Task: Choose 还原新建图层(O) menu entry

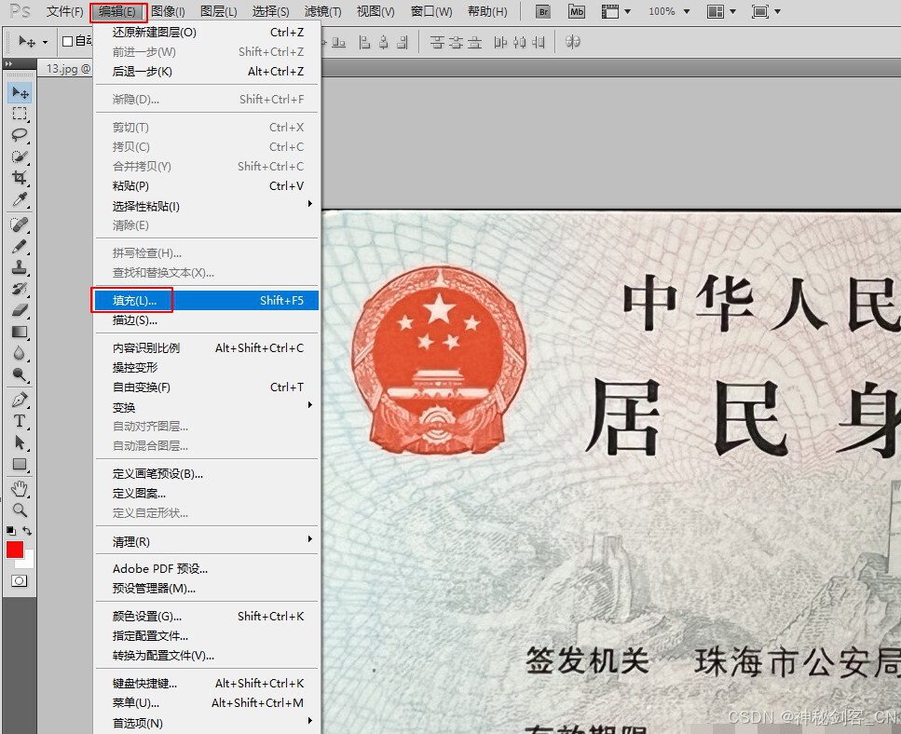Action: point(207,33)
